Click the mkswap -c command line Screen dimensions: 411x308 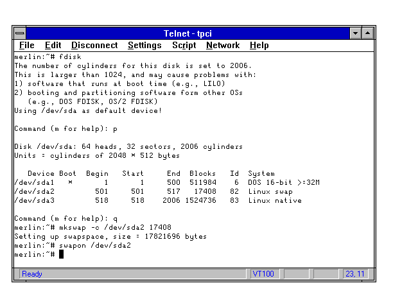[103, 227]
